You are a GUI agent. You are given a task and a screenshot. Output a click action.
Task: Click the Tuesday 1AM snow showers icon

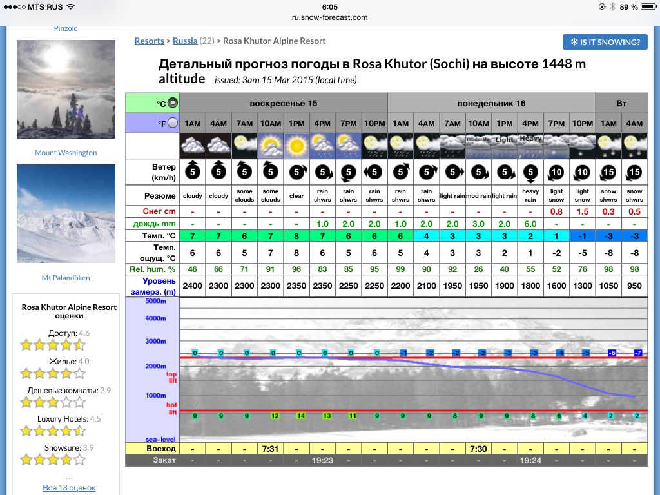coord(608,146)
